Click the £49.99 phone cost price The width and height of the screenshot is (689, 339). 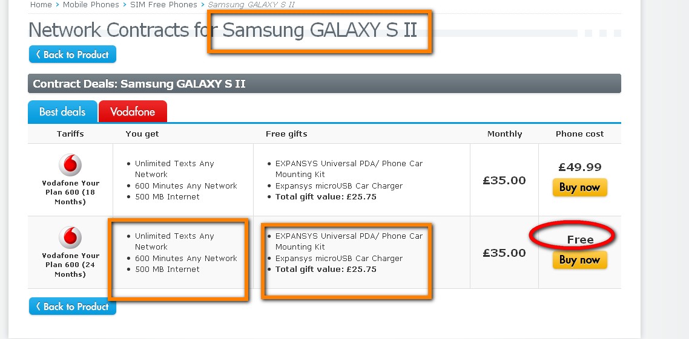point(579,167)
